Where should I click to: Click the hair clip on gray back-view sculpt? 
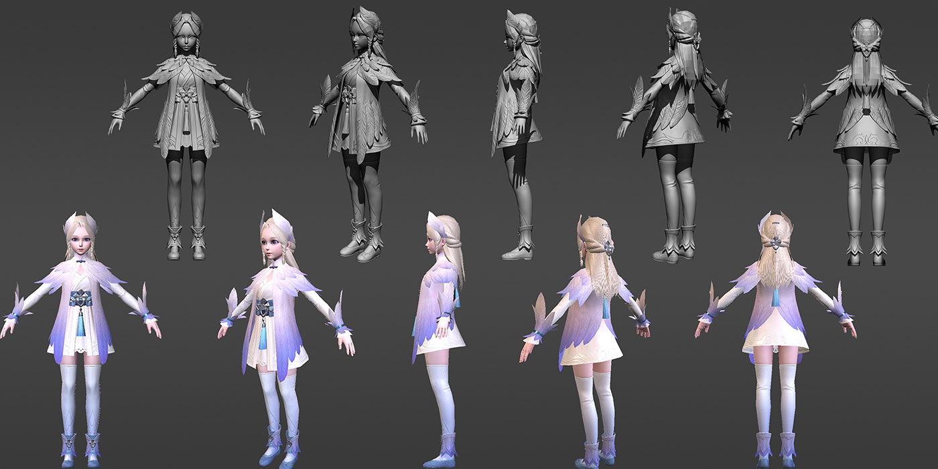(x=867, y=48)
